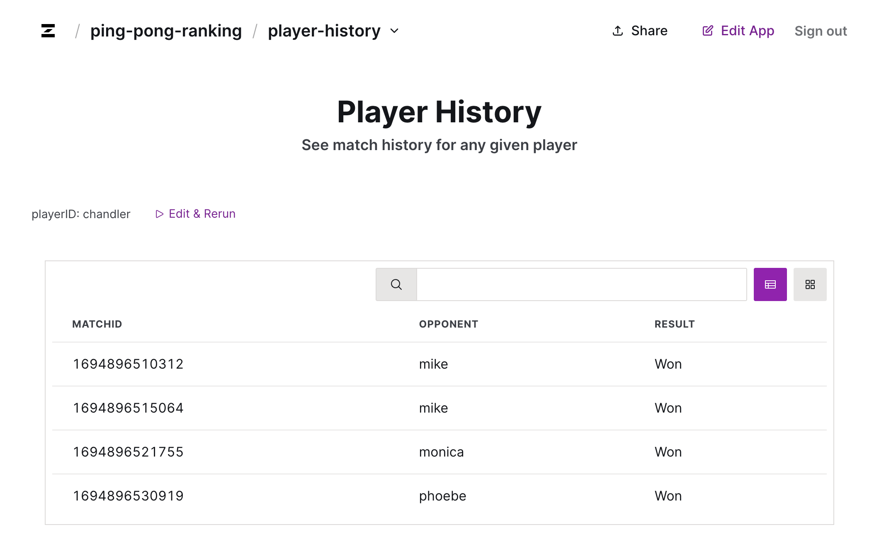Switch to table view layout
This screenshot has height=554, width=879.
coord(770,284)
